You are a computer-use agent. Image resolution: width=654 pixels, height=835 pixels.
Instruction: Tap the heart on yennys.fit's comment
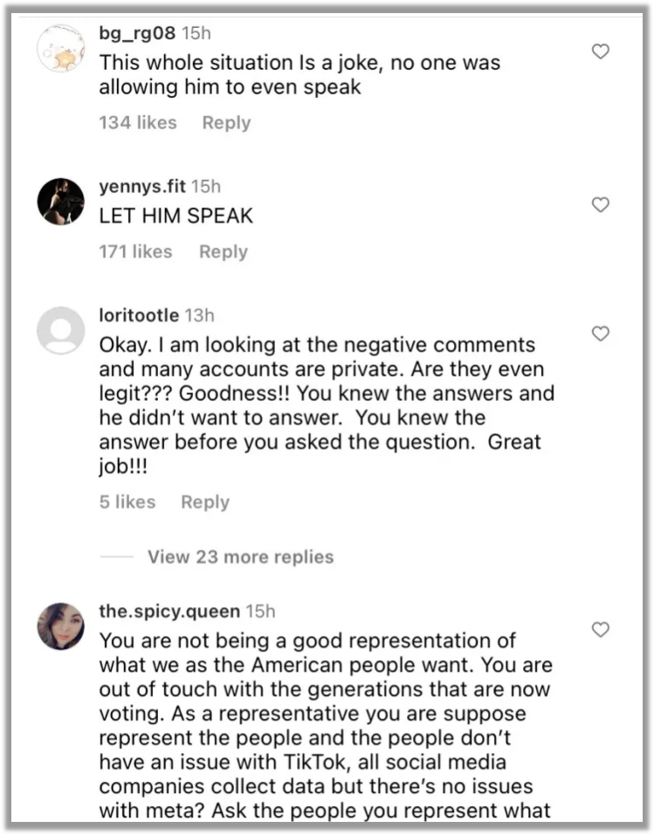(600, 204)
